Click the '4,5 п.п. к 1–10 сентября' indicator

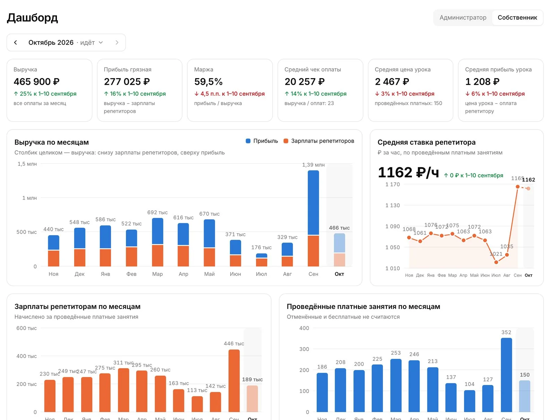click(229, 94)
